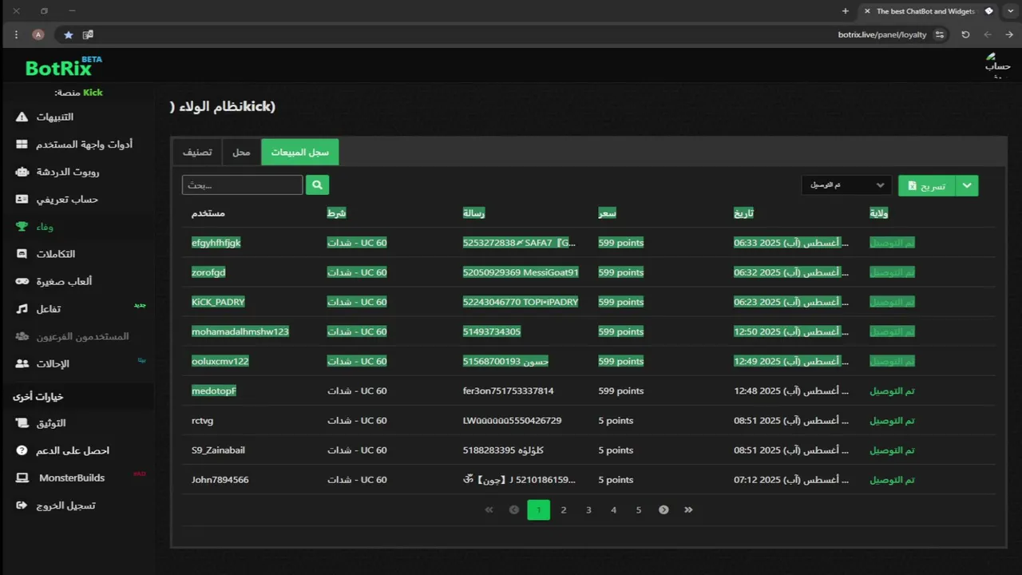Open حساب تعريفي profile sidebar icon

(x=22, y=199)
